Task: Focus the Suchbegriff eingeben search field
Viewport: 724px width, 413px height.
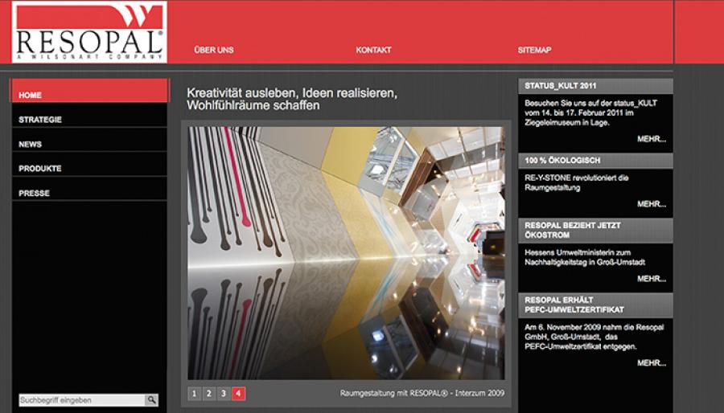Action: click(x=82, y=400)
